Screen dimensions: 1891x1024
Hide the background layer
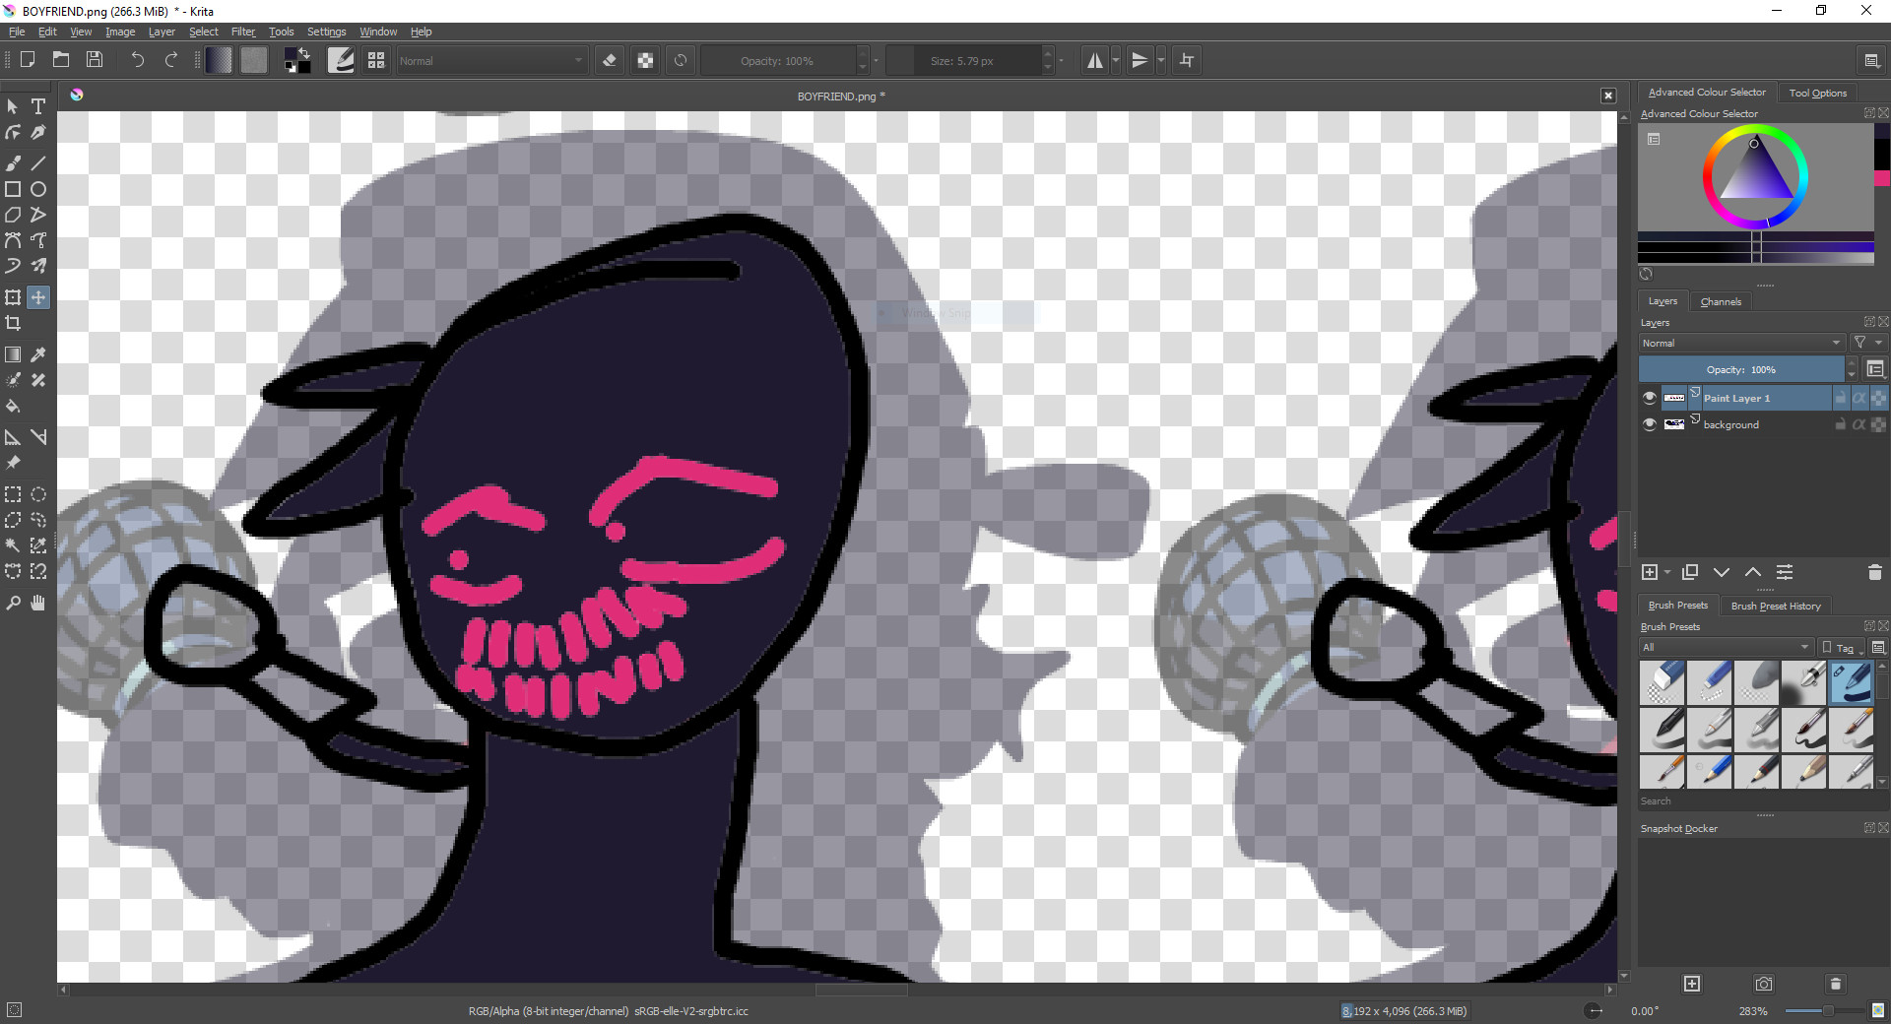tap(1649, 424)
